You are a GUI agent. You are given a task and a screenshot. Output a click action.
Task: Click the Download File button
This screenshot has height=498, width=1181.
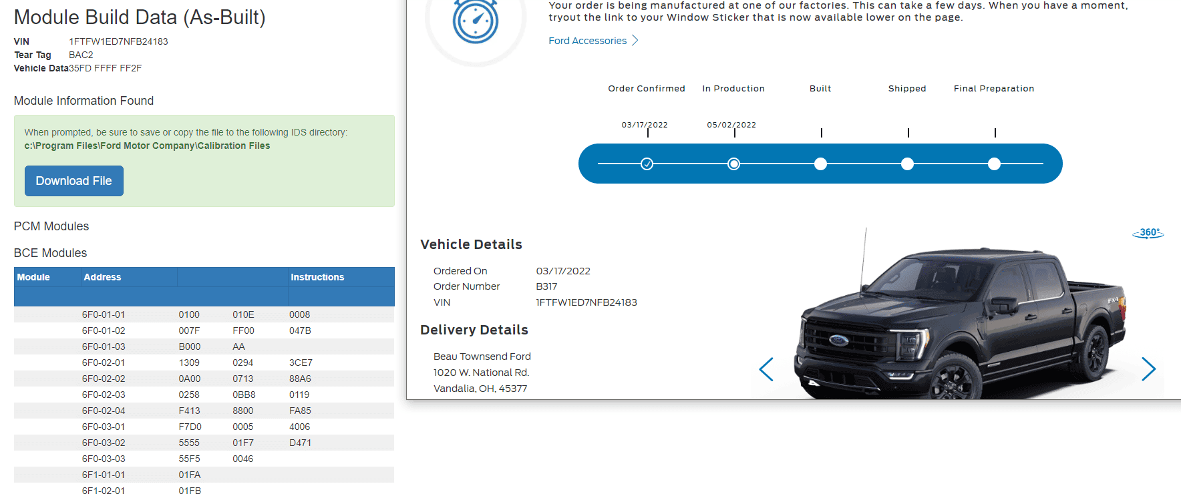pyautogui.click(x=74, y=181)
